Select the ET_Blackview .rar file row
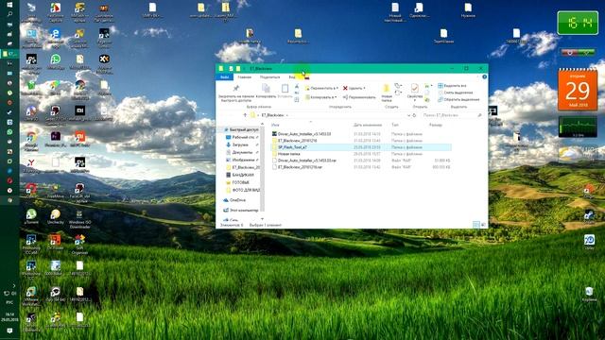The image size is (605, 340). point(361,167)
